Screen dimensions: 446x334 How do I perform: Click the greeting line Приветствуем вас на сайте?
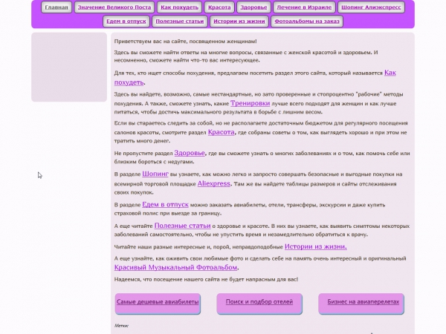(185, 42)
